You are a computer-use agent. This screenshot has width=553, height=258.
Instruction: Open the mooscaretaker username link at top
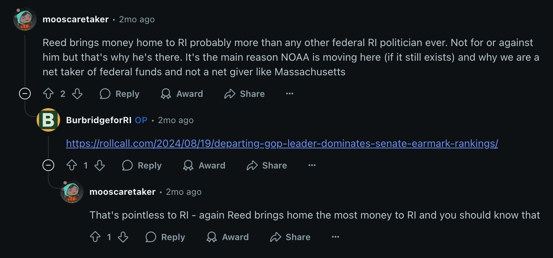[x=76, y=19]
